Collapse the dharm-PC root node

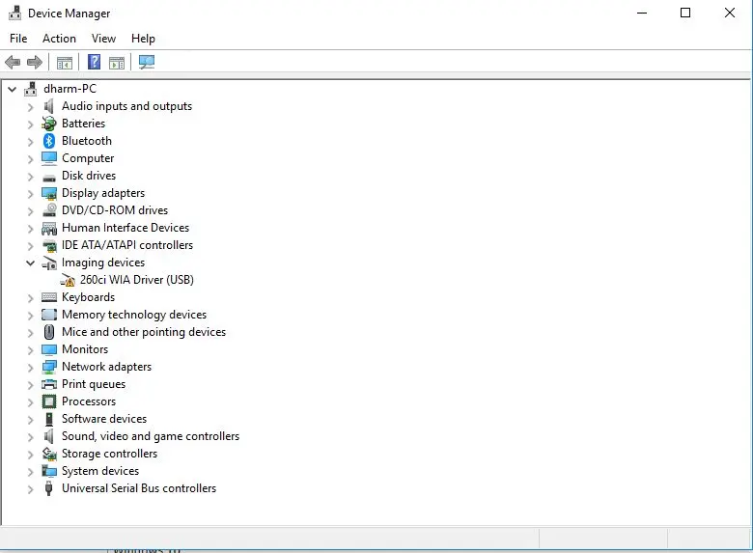click(12, 89)
